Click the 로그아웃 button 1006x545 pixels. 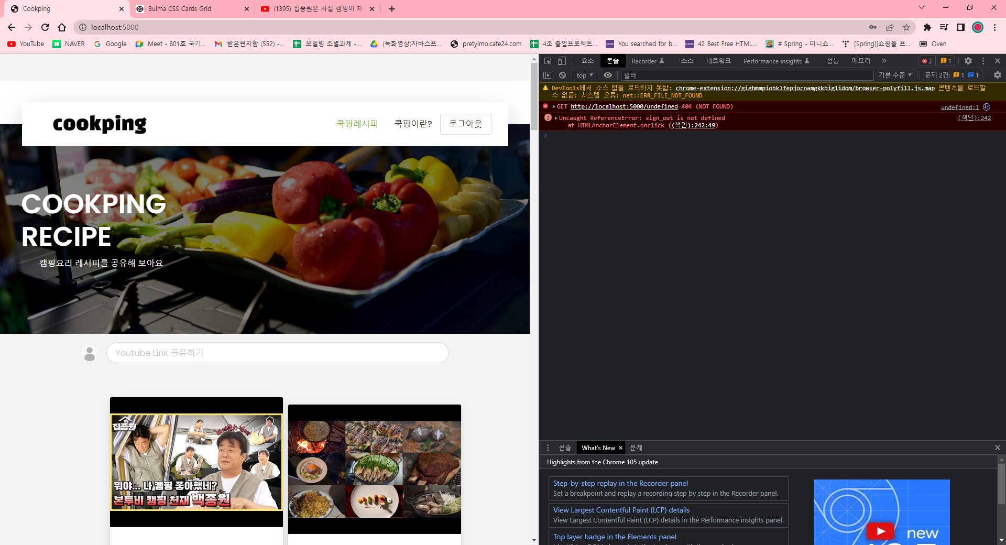(x=465, y=124)
